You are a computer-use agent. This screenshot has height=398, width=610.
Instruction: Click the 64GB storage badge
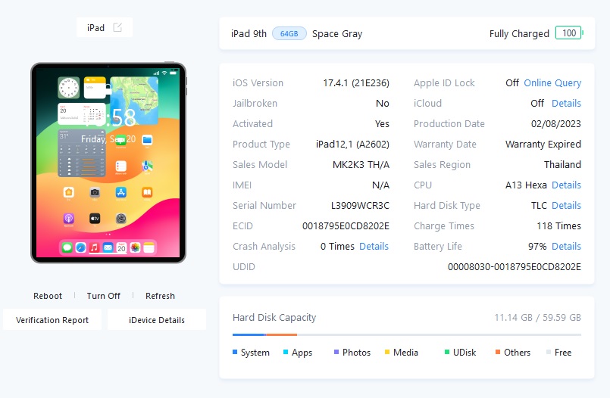289,34
